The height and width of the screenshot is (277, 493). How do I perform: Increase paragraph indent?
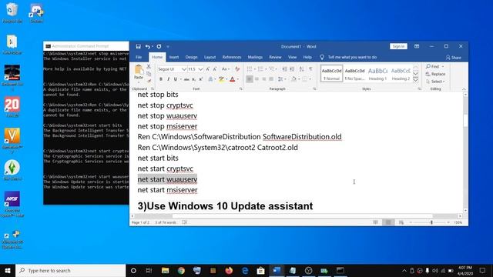click(292, 69)
